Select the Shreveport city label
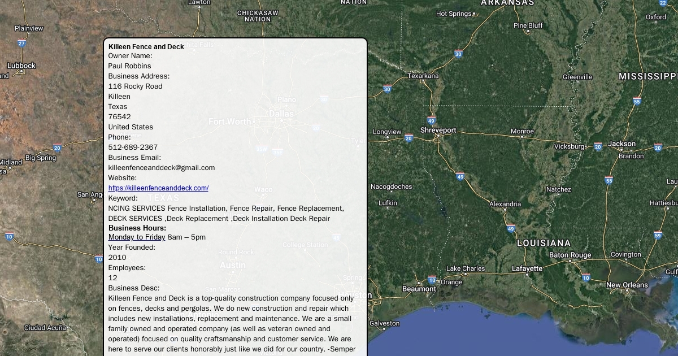 pos(438,130)
